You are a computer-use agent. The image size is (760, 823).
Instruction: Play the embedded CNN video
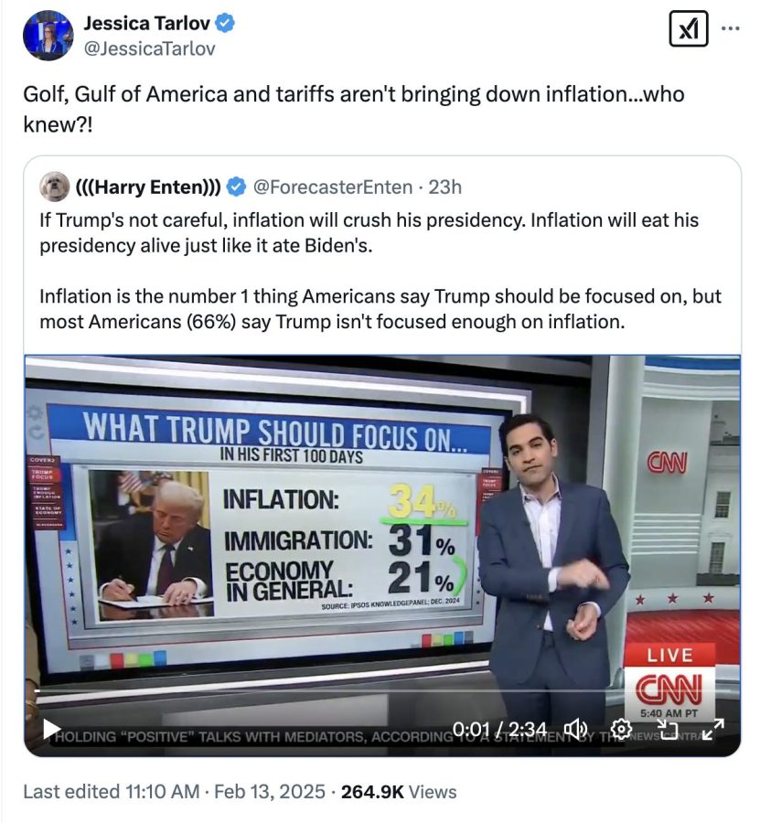[52, 729]
